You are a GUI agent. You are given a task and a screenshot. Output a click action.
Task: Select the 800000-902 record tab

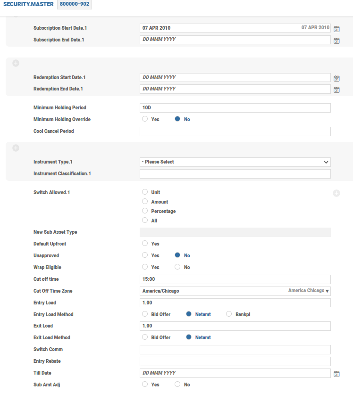click(74, 5)
